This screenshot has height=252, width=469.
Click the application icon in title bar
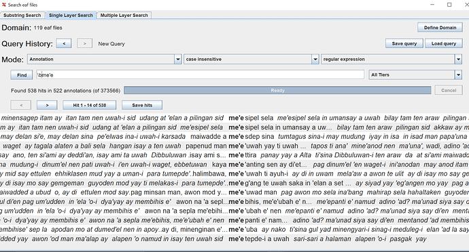click(4, 5)
